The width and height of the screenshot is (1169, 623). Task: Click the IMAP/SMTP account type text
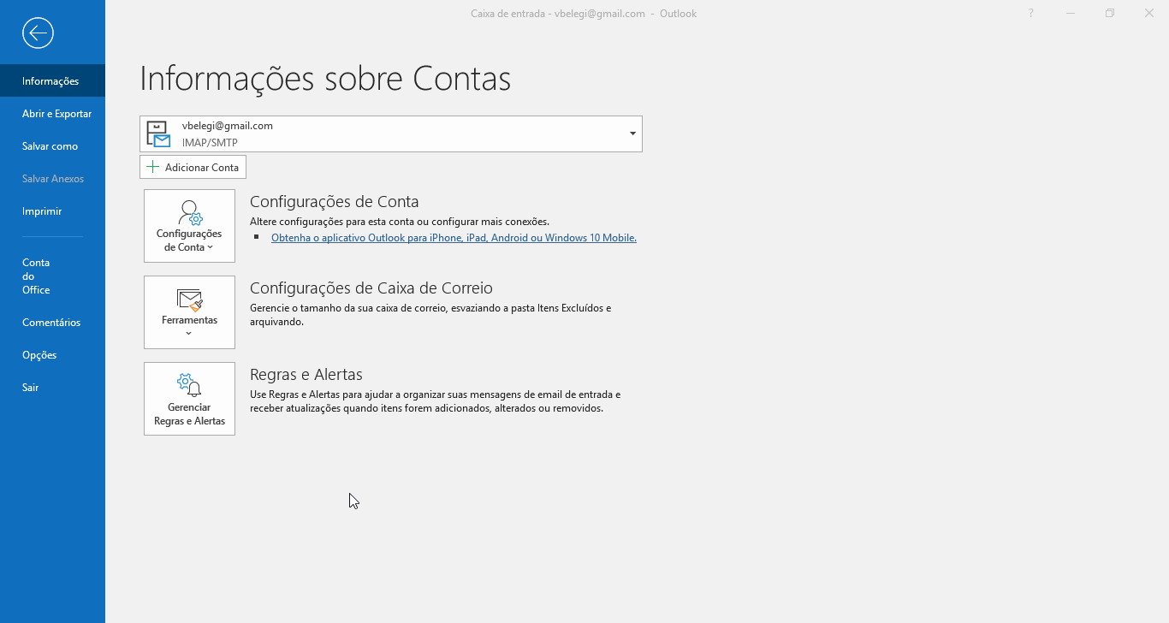click(210, 143)
